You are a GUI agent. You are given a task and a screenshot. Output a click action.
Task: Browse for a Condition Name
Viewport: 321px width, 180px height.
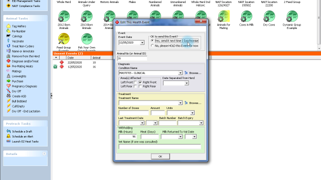(x=193, y=73)
